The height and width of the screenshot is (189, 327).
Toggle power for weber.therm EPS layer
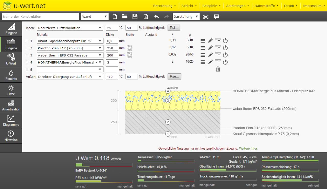point(225,55)
